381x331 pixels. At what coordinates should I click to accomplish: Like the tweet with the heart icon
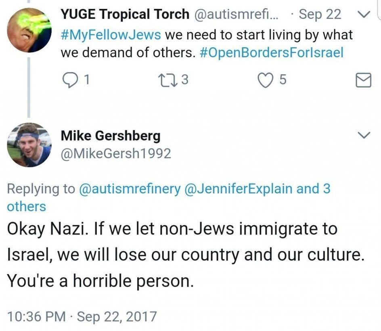tap(265, 80)
